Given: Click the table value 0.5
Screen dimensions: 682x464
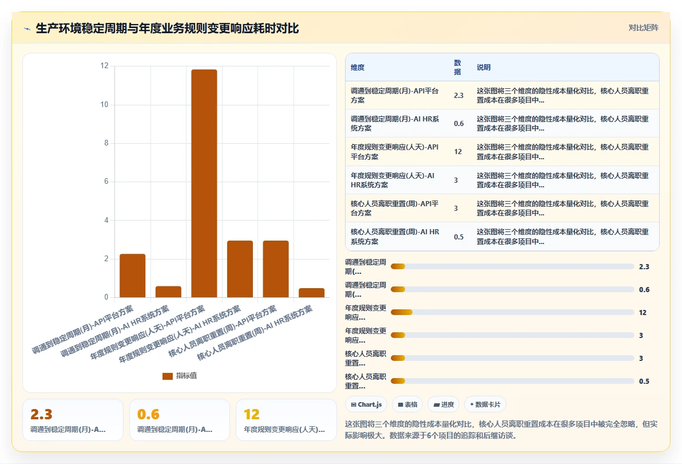Looking at the screenshot, I should [459, 237].
